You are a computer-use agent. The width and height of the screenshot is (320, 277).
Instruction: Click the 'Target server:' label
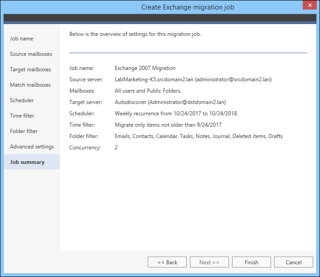[x=86, y=102]
